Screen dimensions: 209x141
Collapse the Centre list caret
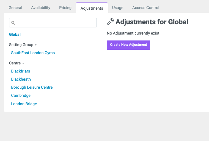point(23,63)
